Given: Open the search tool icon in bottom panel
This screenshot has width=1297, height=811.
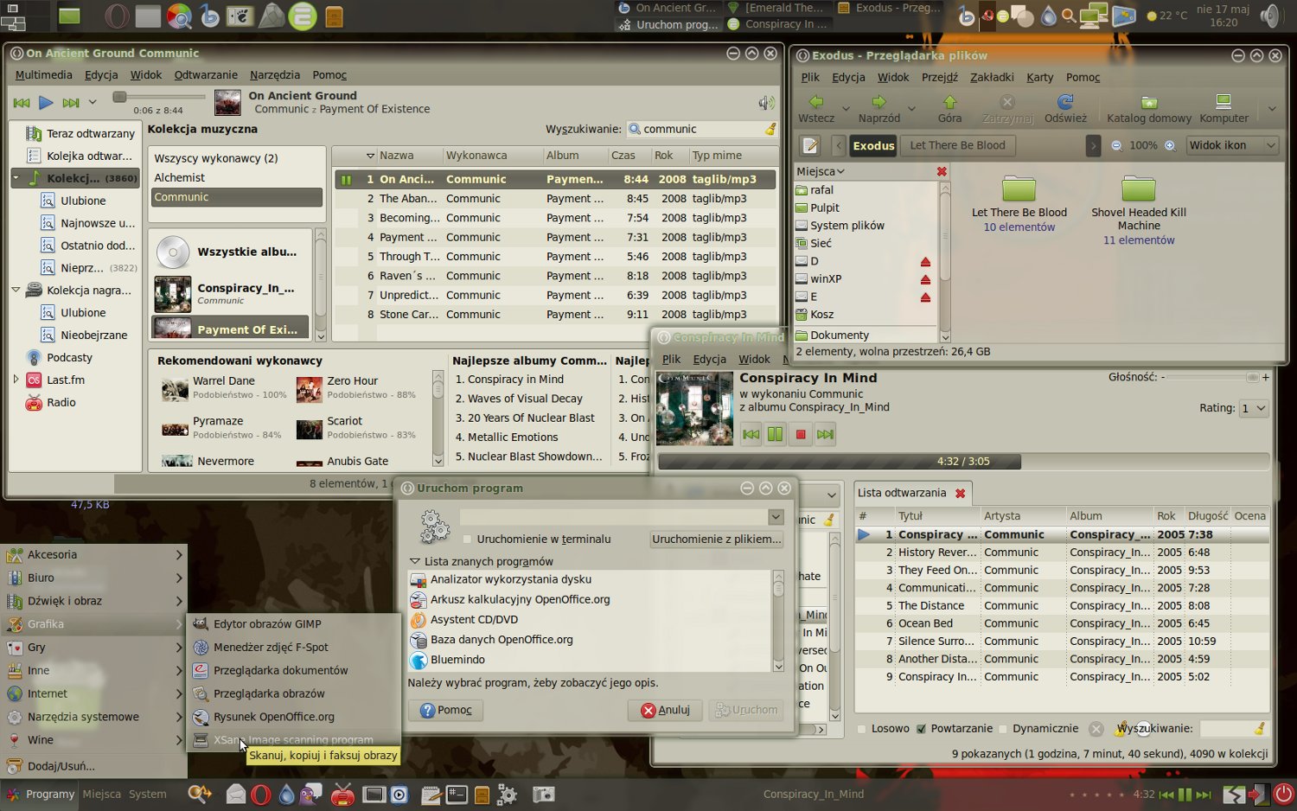Looking at the screenshot, I should click(x=200, y=794).
